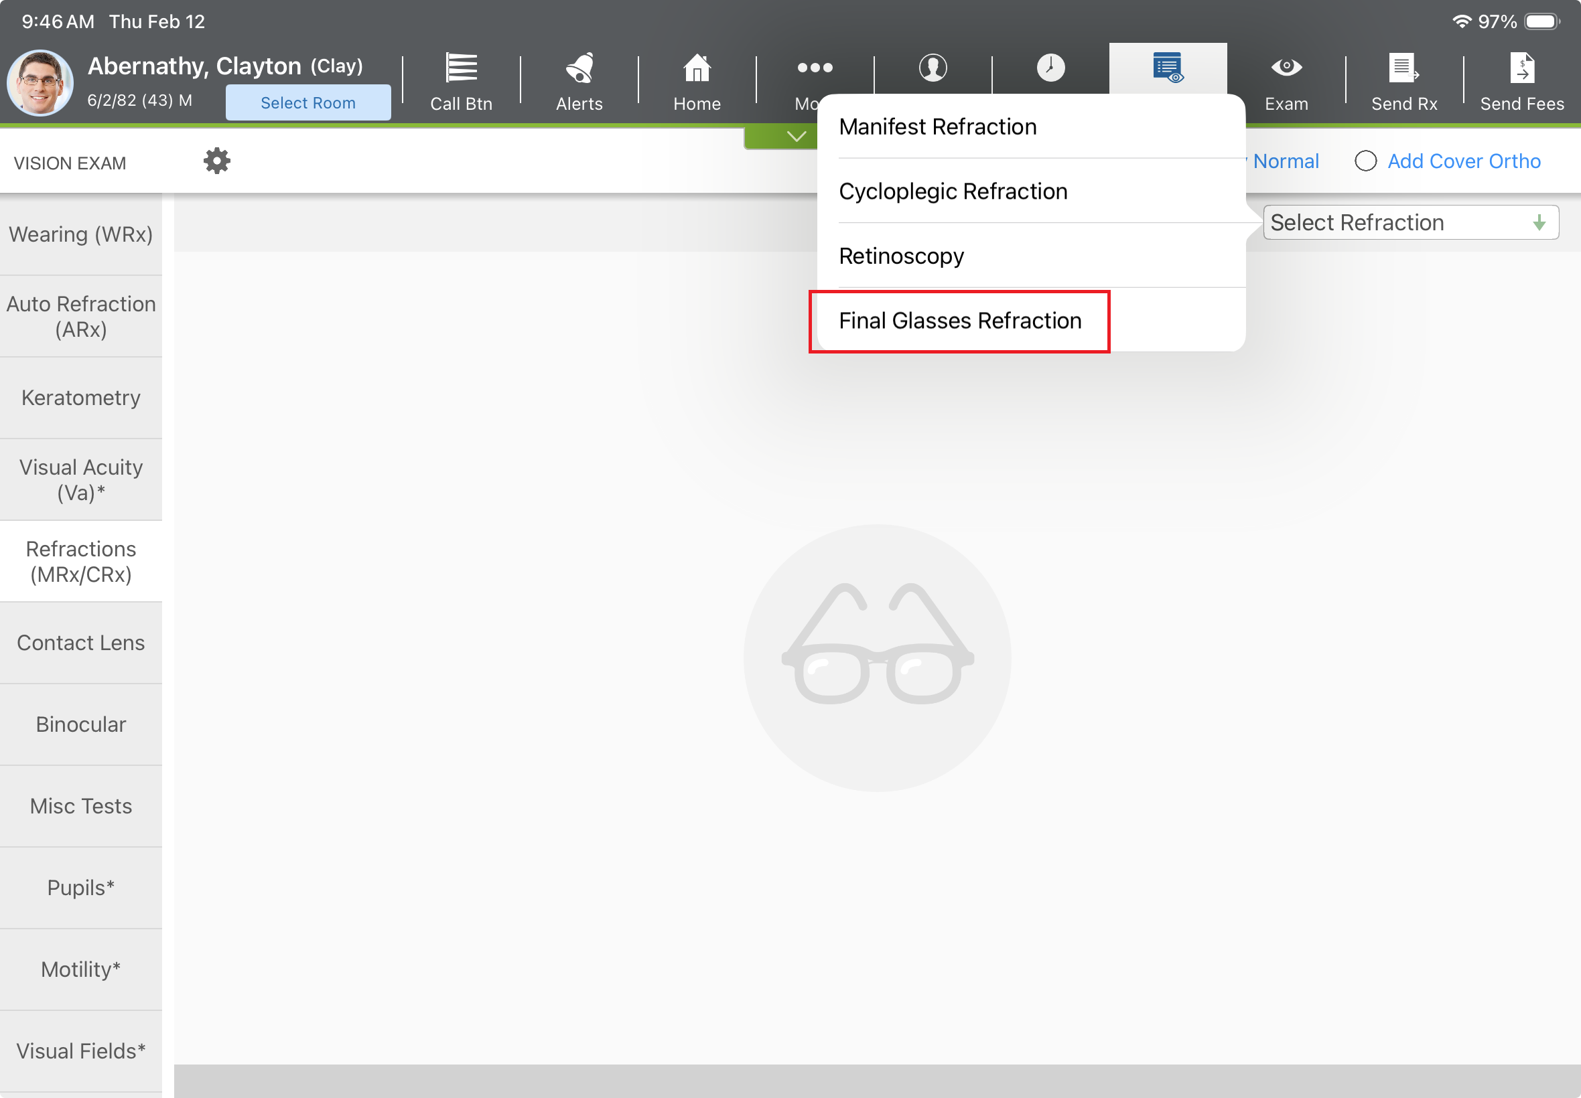This screenshot has width=1581, height=1098.
Task: Switch to Keratometry sidebar tab
Action: tap(80, 398)
